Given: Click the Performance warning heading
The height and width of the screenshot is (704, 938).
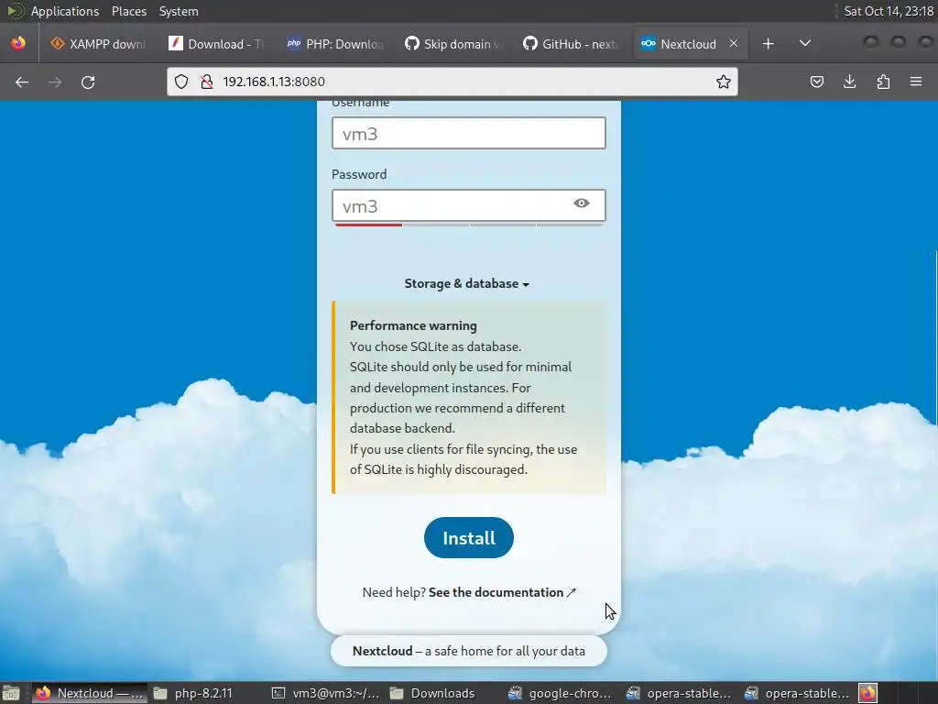Looking at the screenshot, I should click(413, 325).
